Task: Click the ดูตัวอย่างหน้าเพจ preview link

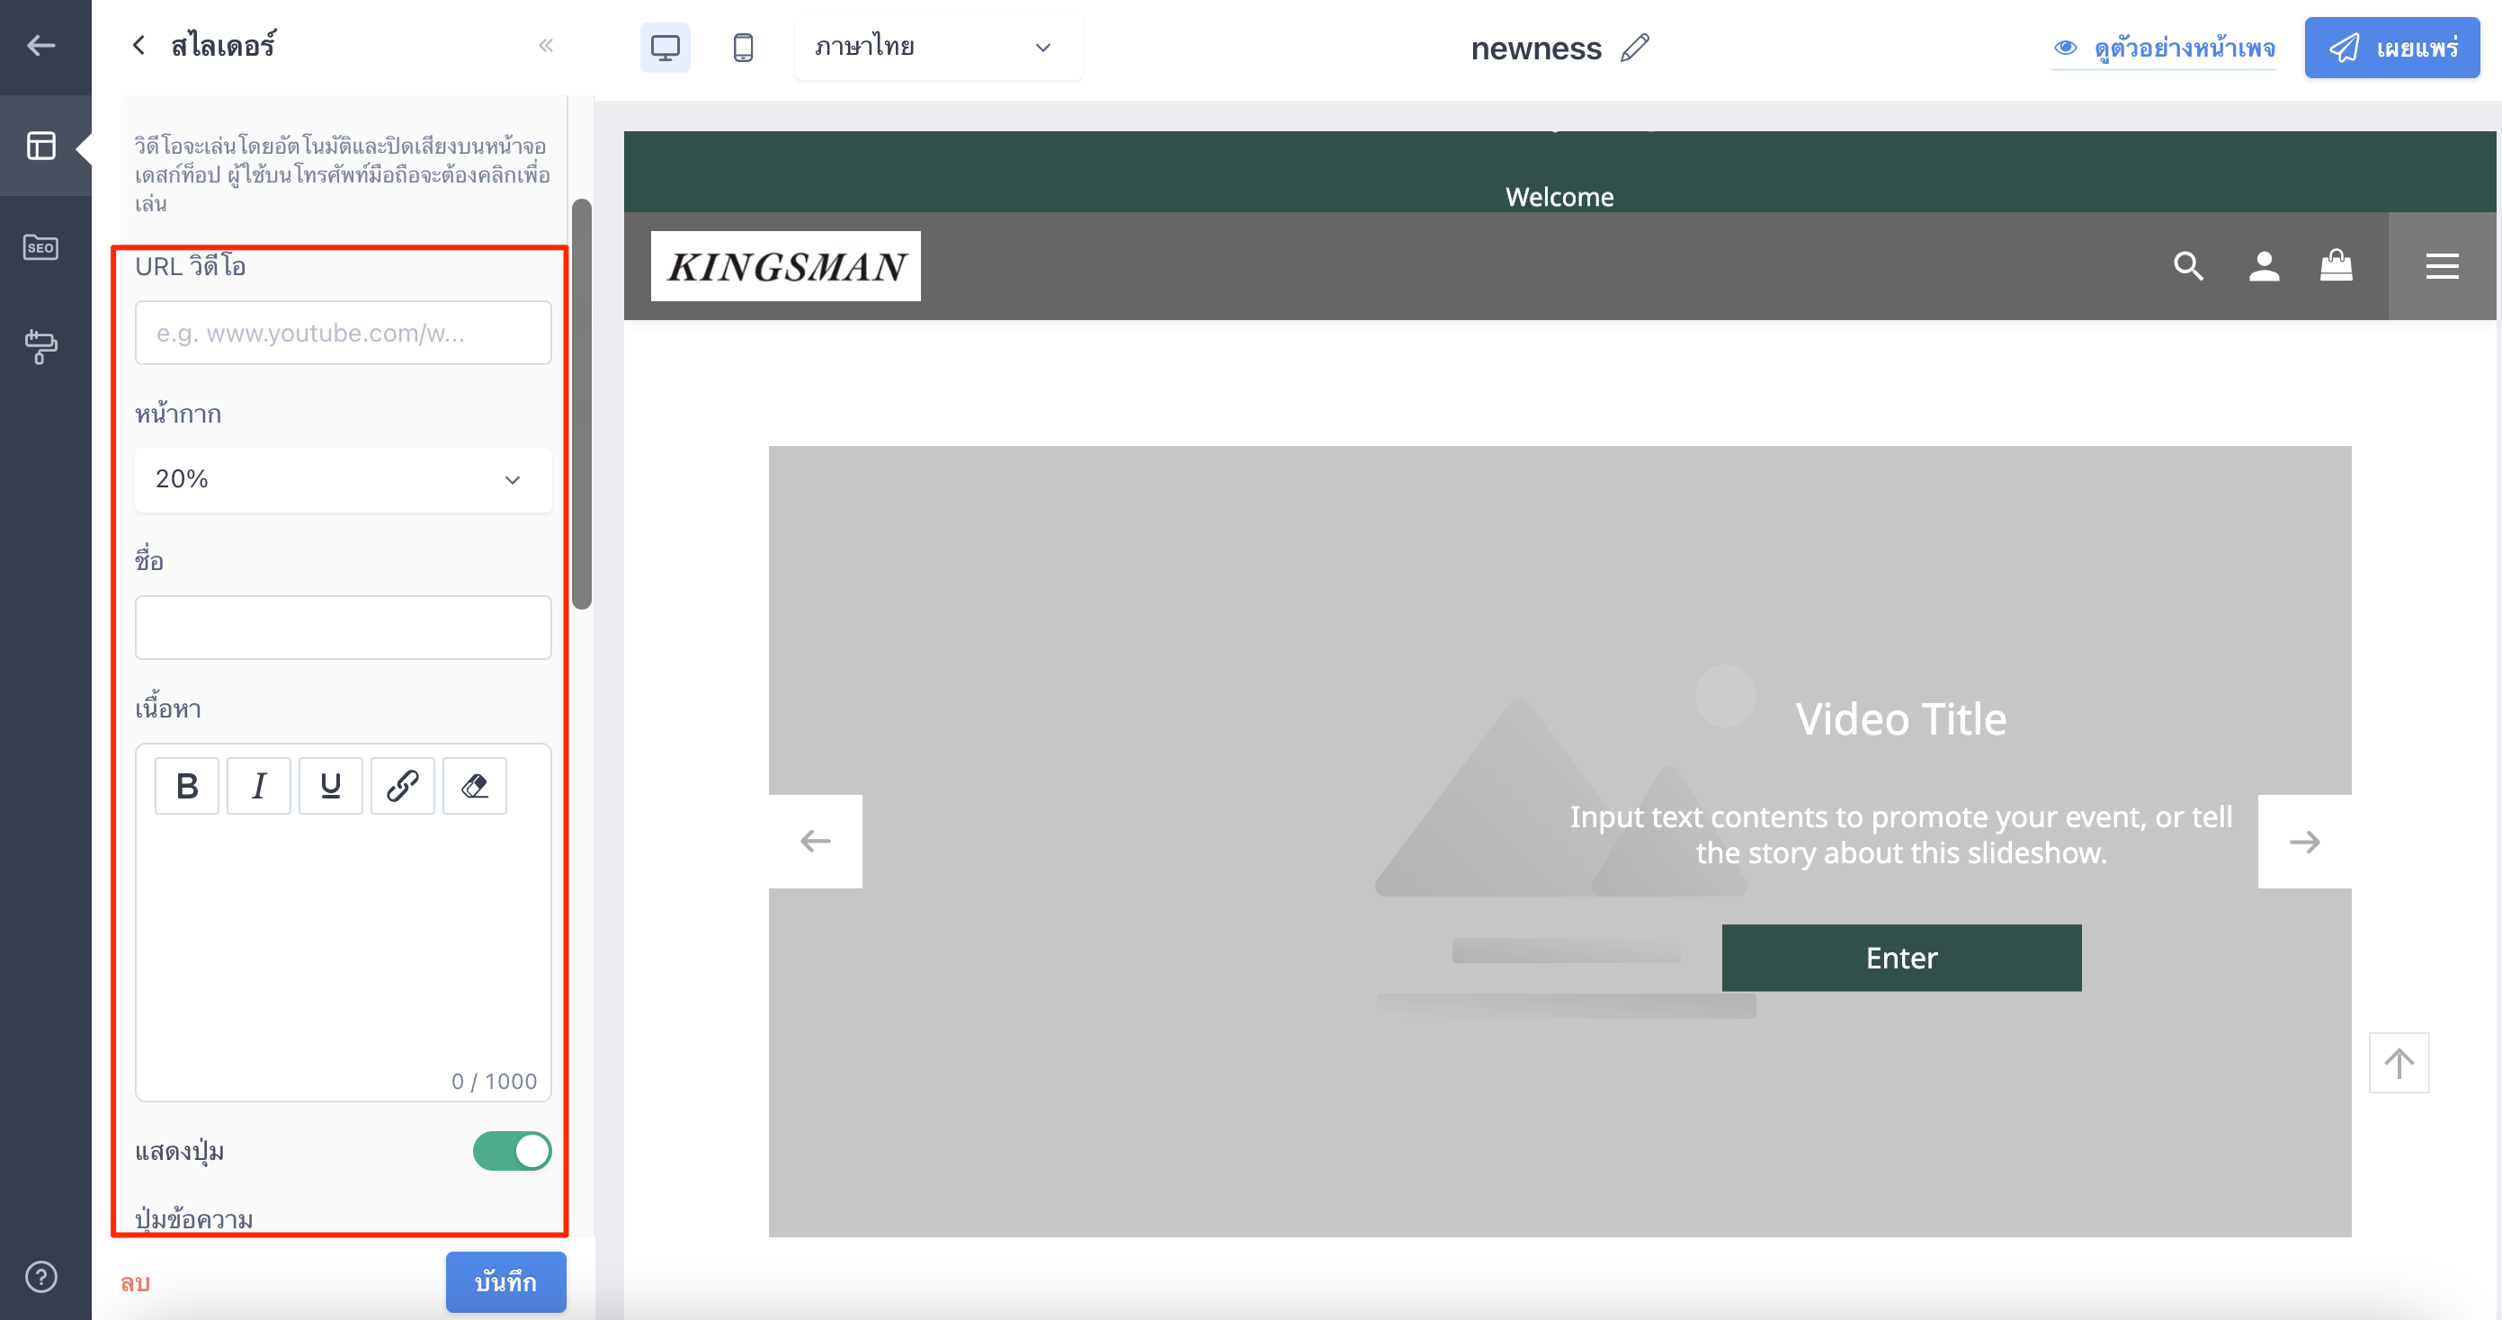Action: 2165,48
